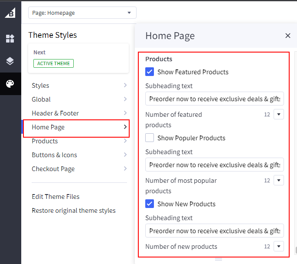
Task: Click Edit Theme Files link
Action: 55,197
